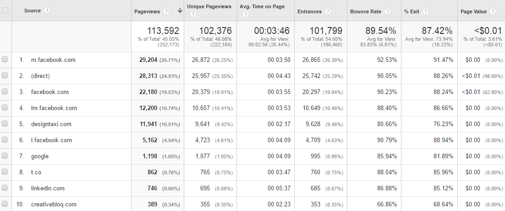Select the 995 entrances cell
Screen dimensions: 505x211
pyautogui.click(x=316, y=156)
